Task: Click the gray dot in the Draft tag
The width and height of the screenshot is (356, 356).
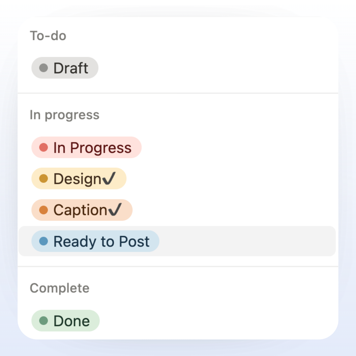Action: tap(44, 68)
